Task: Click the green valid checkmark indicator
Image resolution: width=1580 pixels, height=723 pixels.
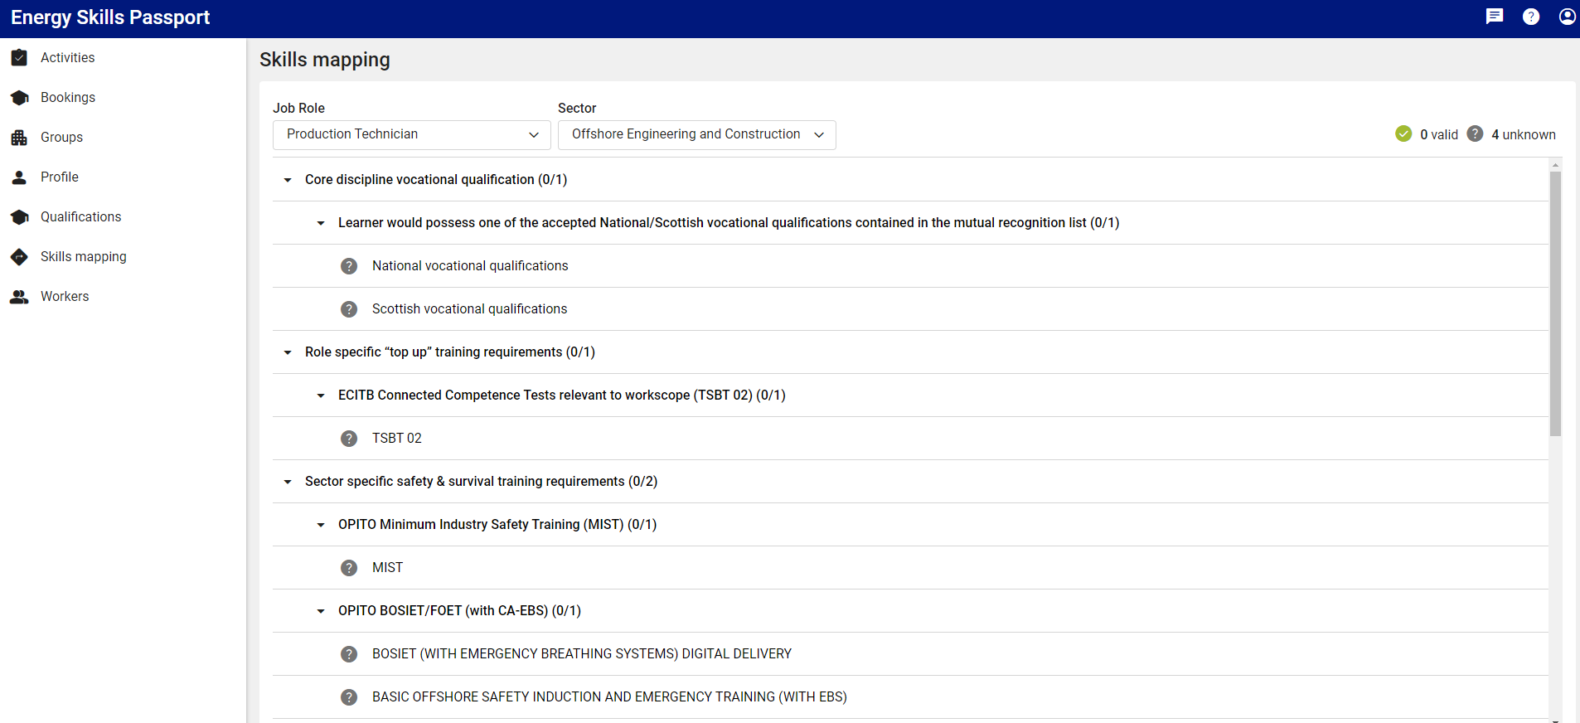Action: click(1403, 134)
